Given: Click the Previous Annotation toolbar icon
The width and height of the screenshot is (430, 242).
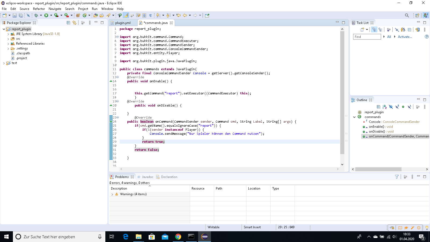Looking at the screenshot, I should 168,15.
